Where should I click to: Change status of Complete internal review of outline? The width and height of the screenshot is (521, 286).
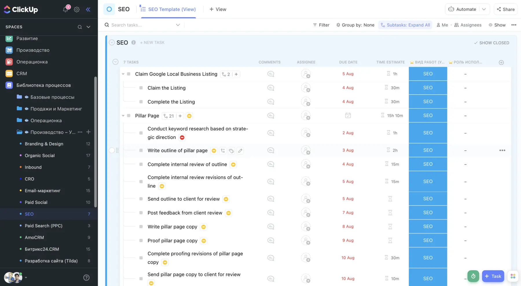[141, 164]
